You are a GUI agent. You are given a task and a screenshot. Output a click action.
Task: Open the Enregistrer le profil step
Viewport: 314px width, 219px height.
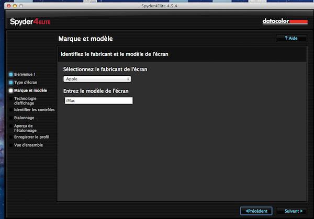(31, 137)
